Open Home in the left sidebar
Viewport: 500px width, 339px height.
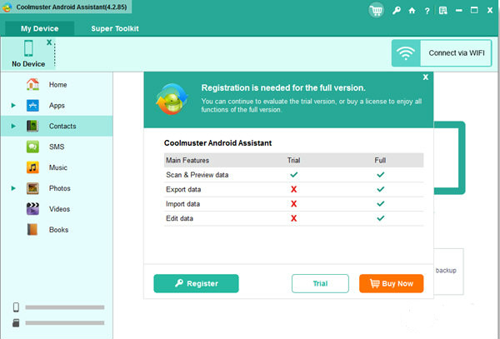pyautogui.click(x=57, y=85)
